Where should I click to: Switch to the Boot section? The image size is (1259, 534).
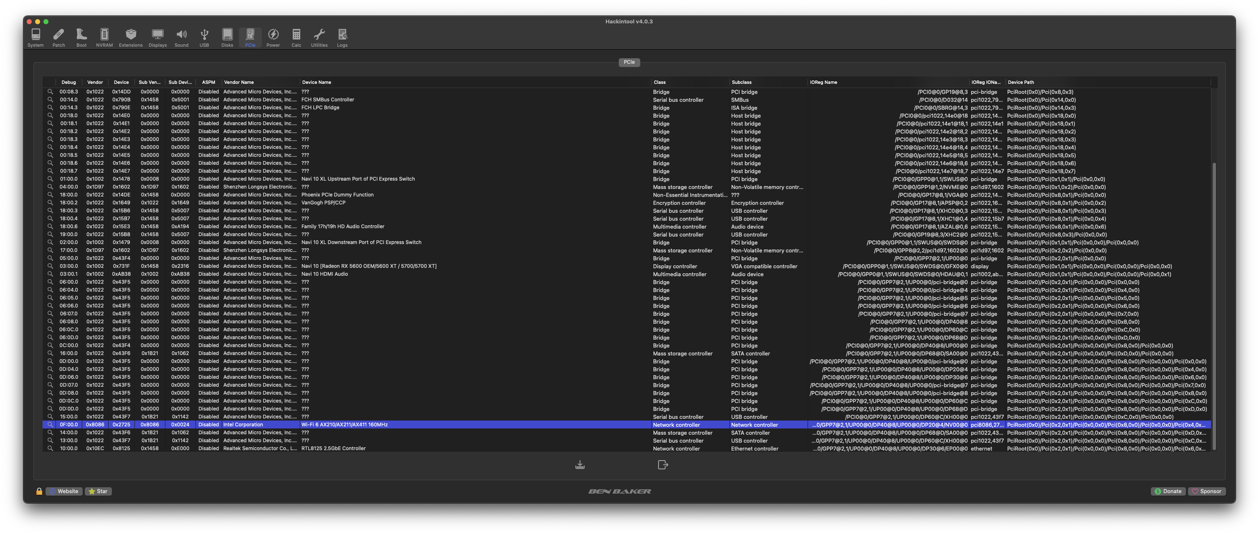pyautogui.click(x=81, y=38)
